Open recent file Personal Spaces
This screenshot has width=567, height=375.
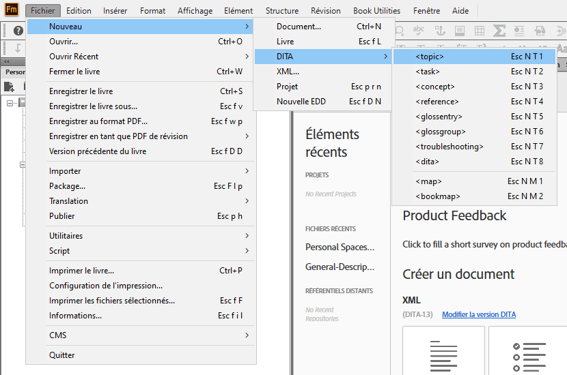coord(340,247)
